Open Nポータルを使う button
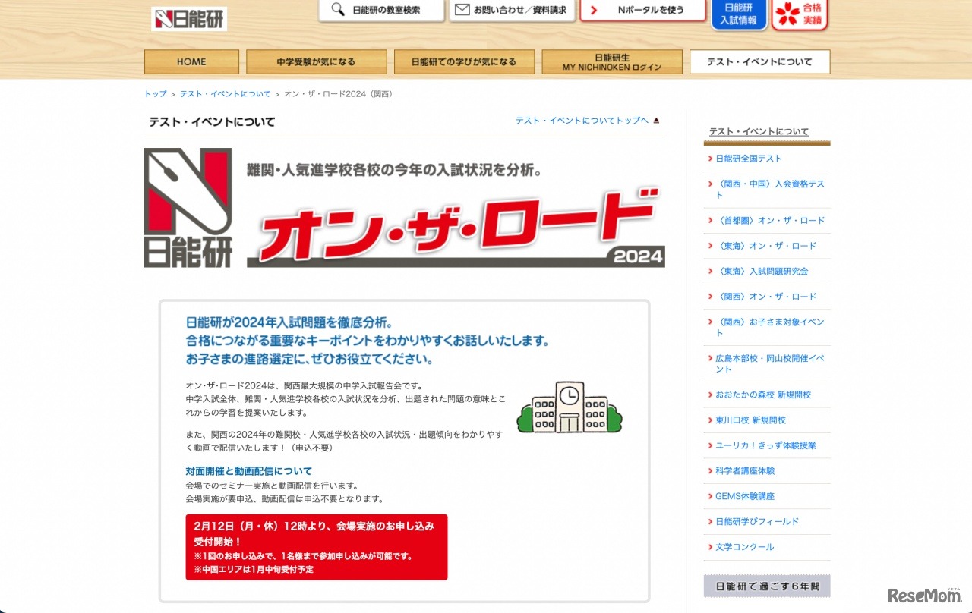This screenshot has width=972, height=613. click(643, 11)
